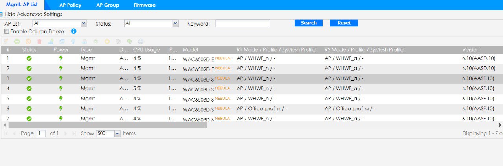The height and width of the screenshot is (166, 503).
Task: Click WAC6502D-E model in row 2
Action: (198, 69)
